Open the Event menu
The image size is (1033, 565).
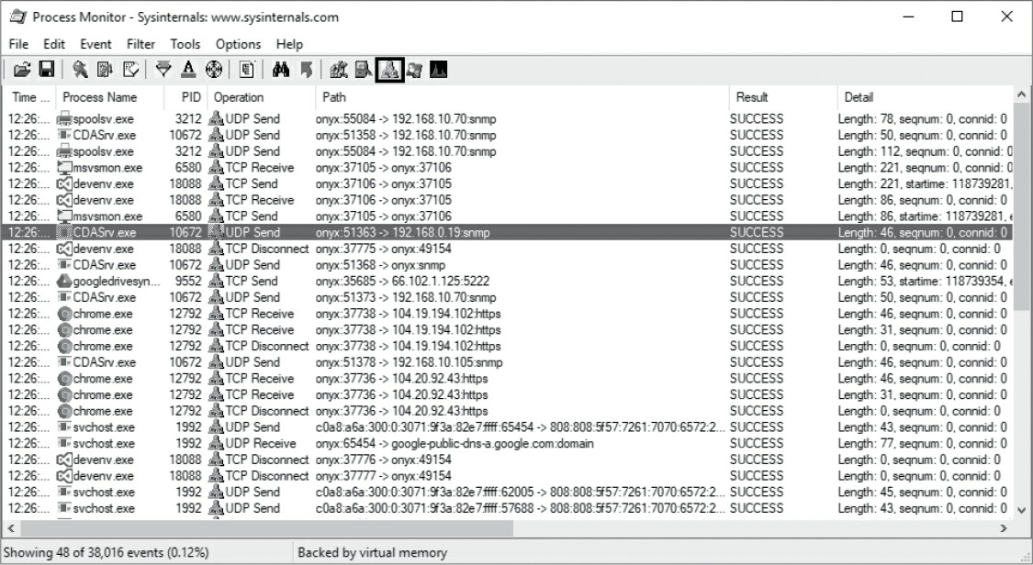95,44
